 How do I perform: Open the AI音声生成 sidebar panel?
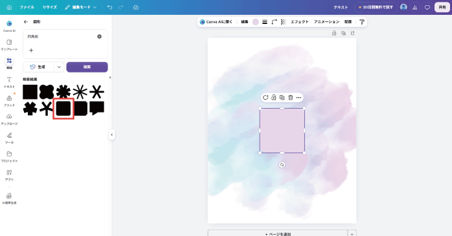coord(9,198)
